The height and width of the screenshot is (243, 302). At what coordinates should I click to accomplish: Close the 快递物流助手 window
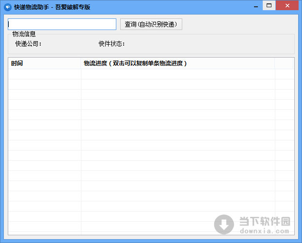(x=287, y=5)
